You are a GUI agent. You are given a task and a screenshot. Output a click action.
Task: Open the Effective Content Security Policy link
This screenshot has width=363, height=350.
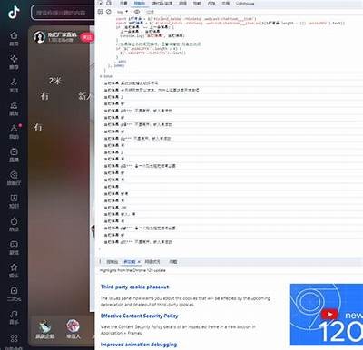click(139, 316)
